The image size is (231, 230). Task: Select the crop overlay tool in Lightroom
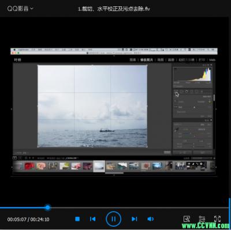pyautogui.click(x=176, y=92)
